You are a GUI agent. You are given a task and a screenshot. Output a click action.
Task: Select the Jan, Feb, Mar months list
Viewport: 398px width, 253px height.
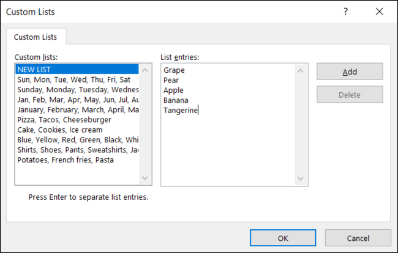click(78, 100)
